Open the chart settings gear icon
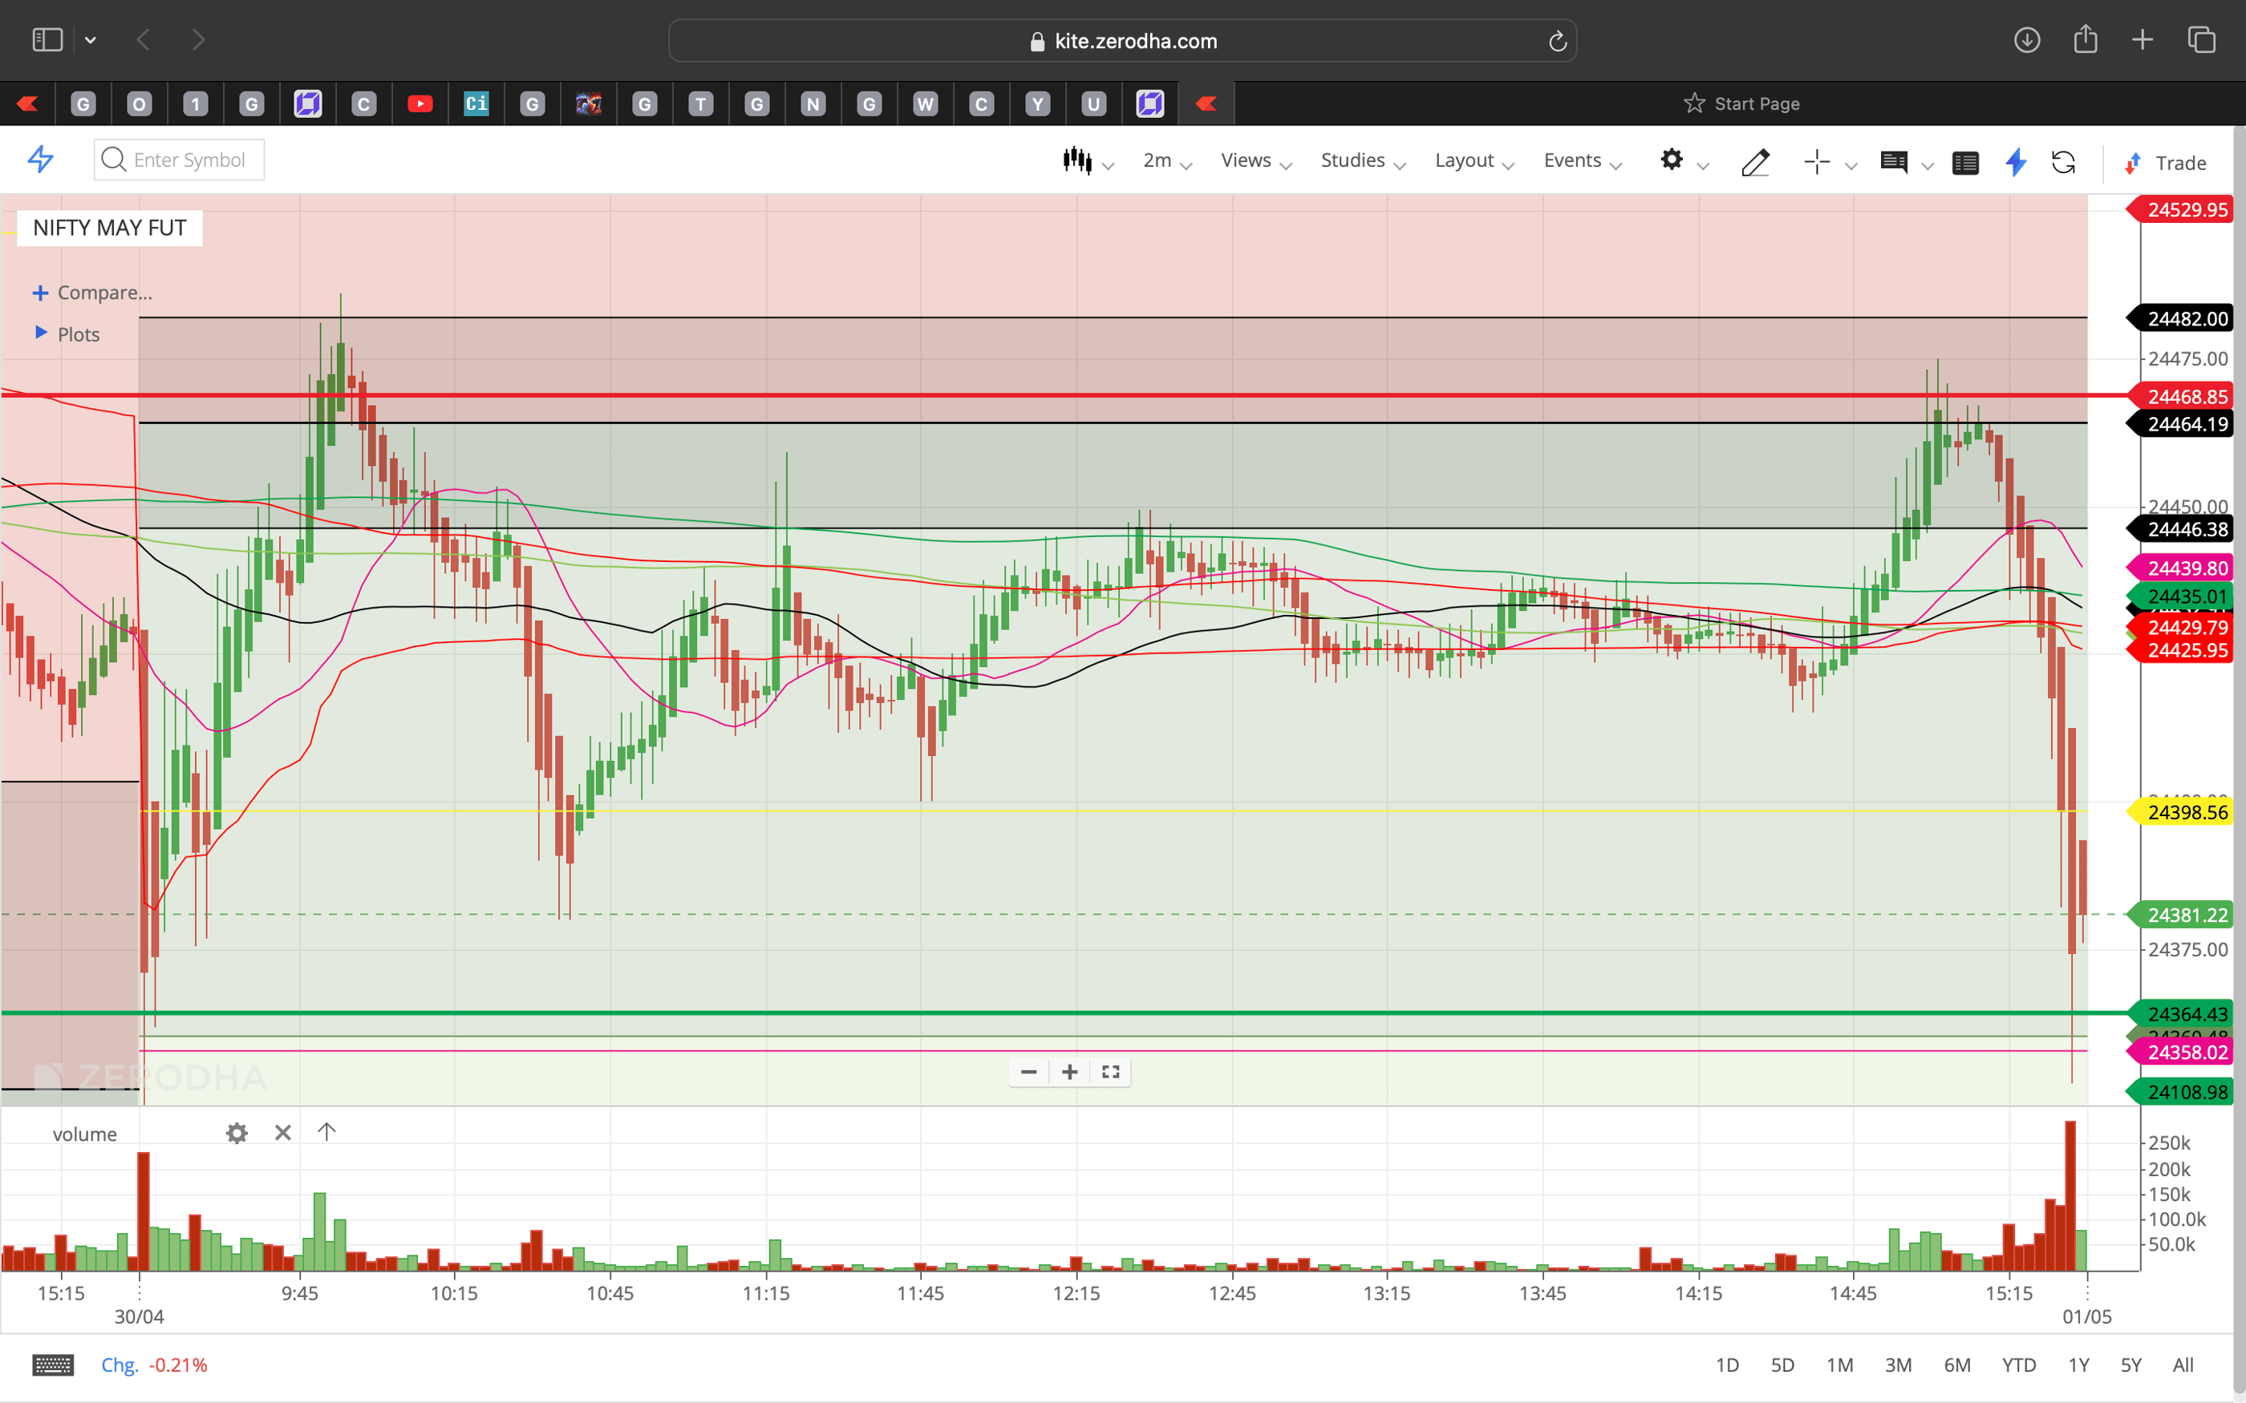This screenshot has height=1403, width=2246. (x=1673, y=160)
